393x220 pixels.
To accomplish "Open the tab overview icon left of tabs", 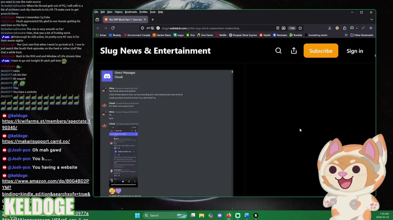I will 97,20.
